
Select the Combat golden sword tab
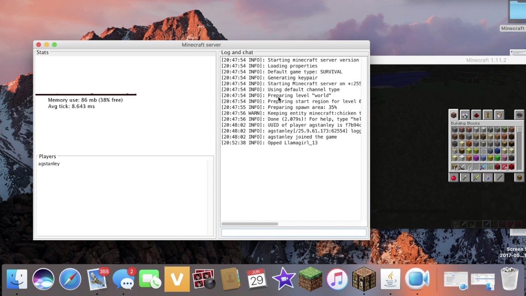pyautogui.click(x=476, y=178)
